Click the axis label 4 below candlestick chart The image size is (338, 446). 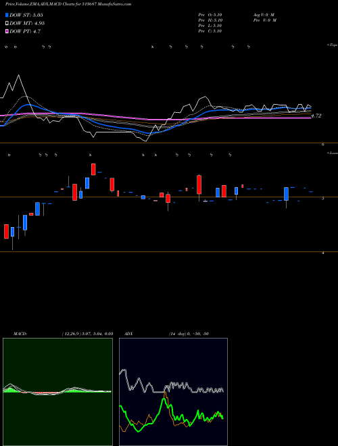tap(323, 253)
